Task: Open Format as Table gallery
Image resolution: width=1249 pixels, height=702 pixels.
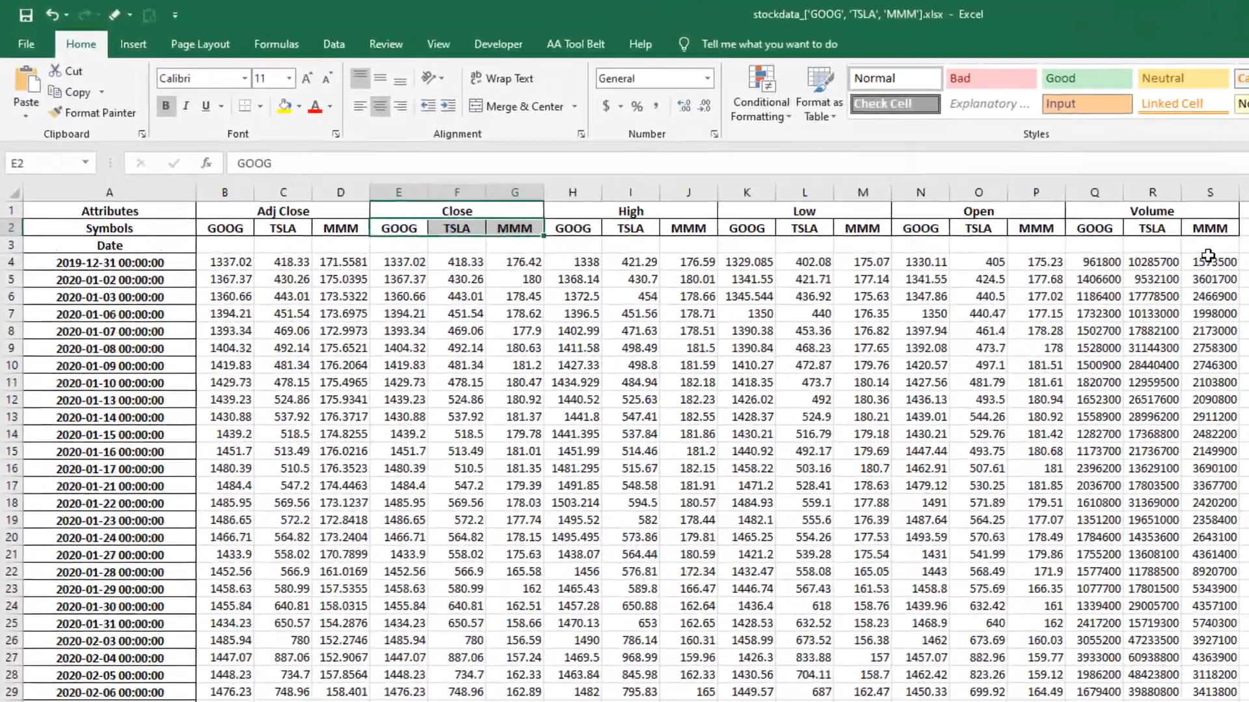Action: (818, 93)
